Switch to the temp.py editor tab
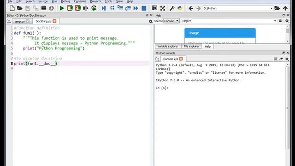 (x=19, y=22)
